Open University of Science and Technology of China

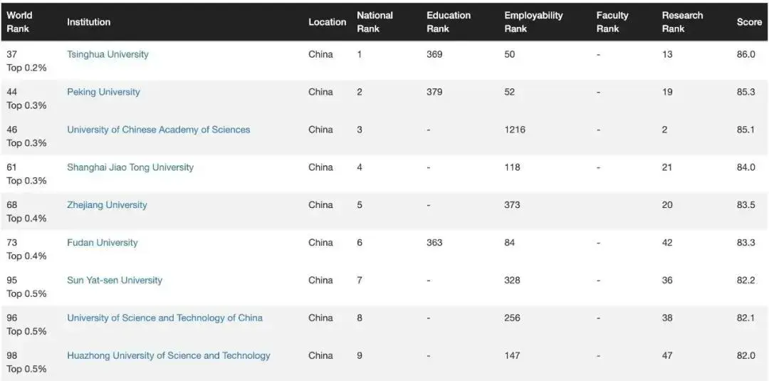164,318
